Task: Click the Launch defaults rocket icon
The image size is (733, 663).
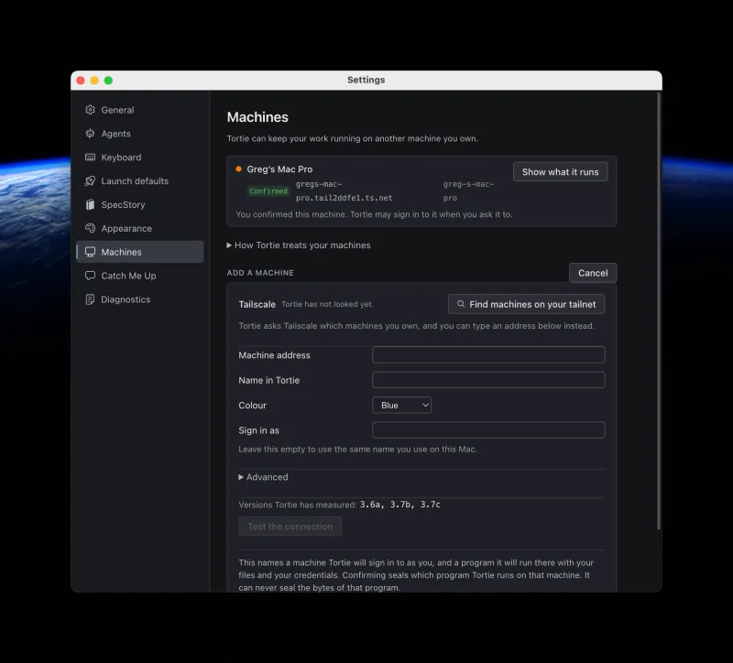Action: coord(90,180)
